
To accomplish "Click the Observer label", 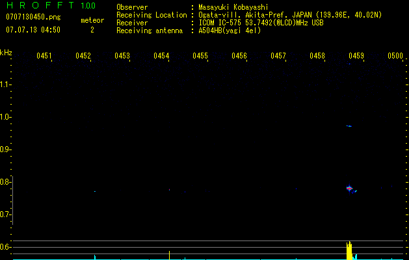I will [132, 7].
